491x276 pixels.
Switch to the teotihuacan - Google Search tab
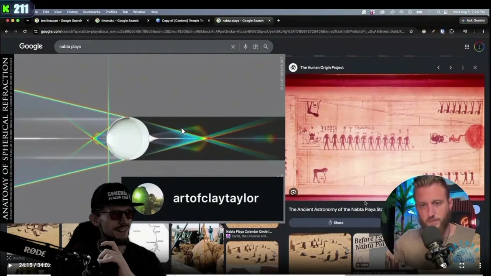pyautogui.click(x=61, y=21)
